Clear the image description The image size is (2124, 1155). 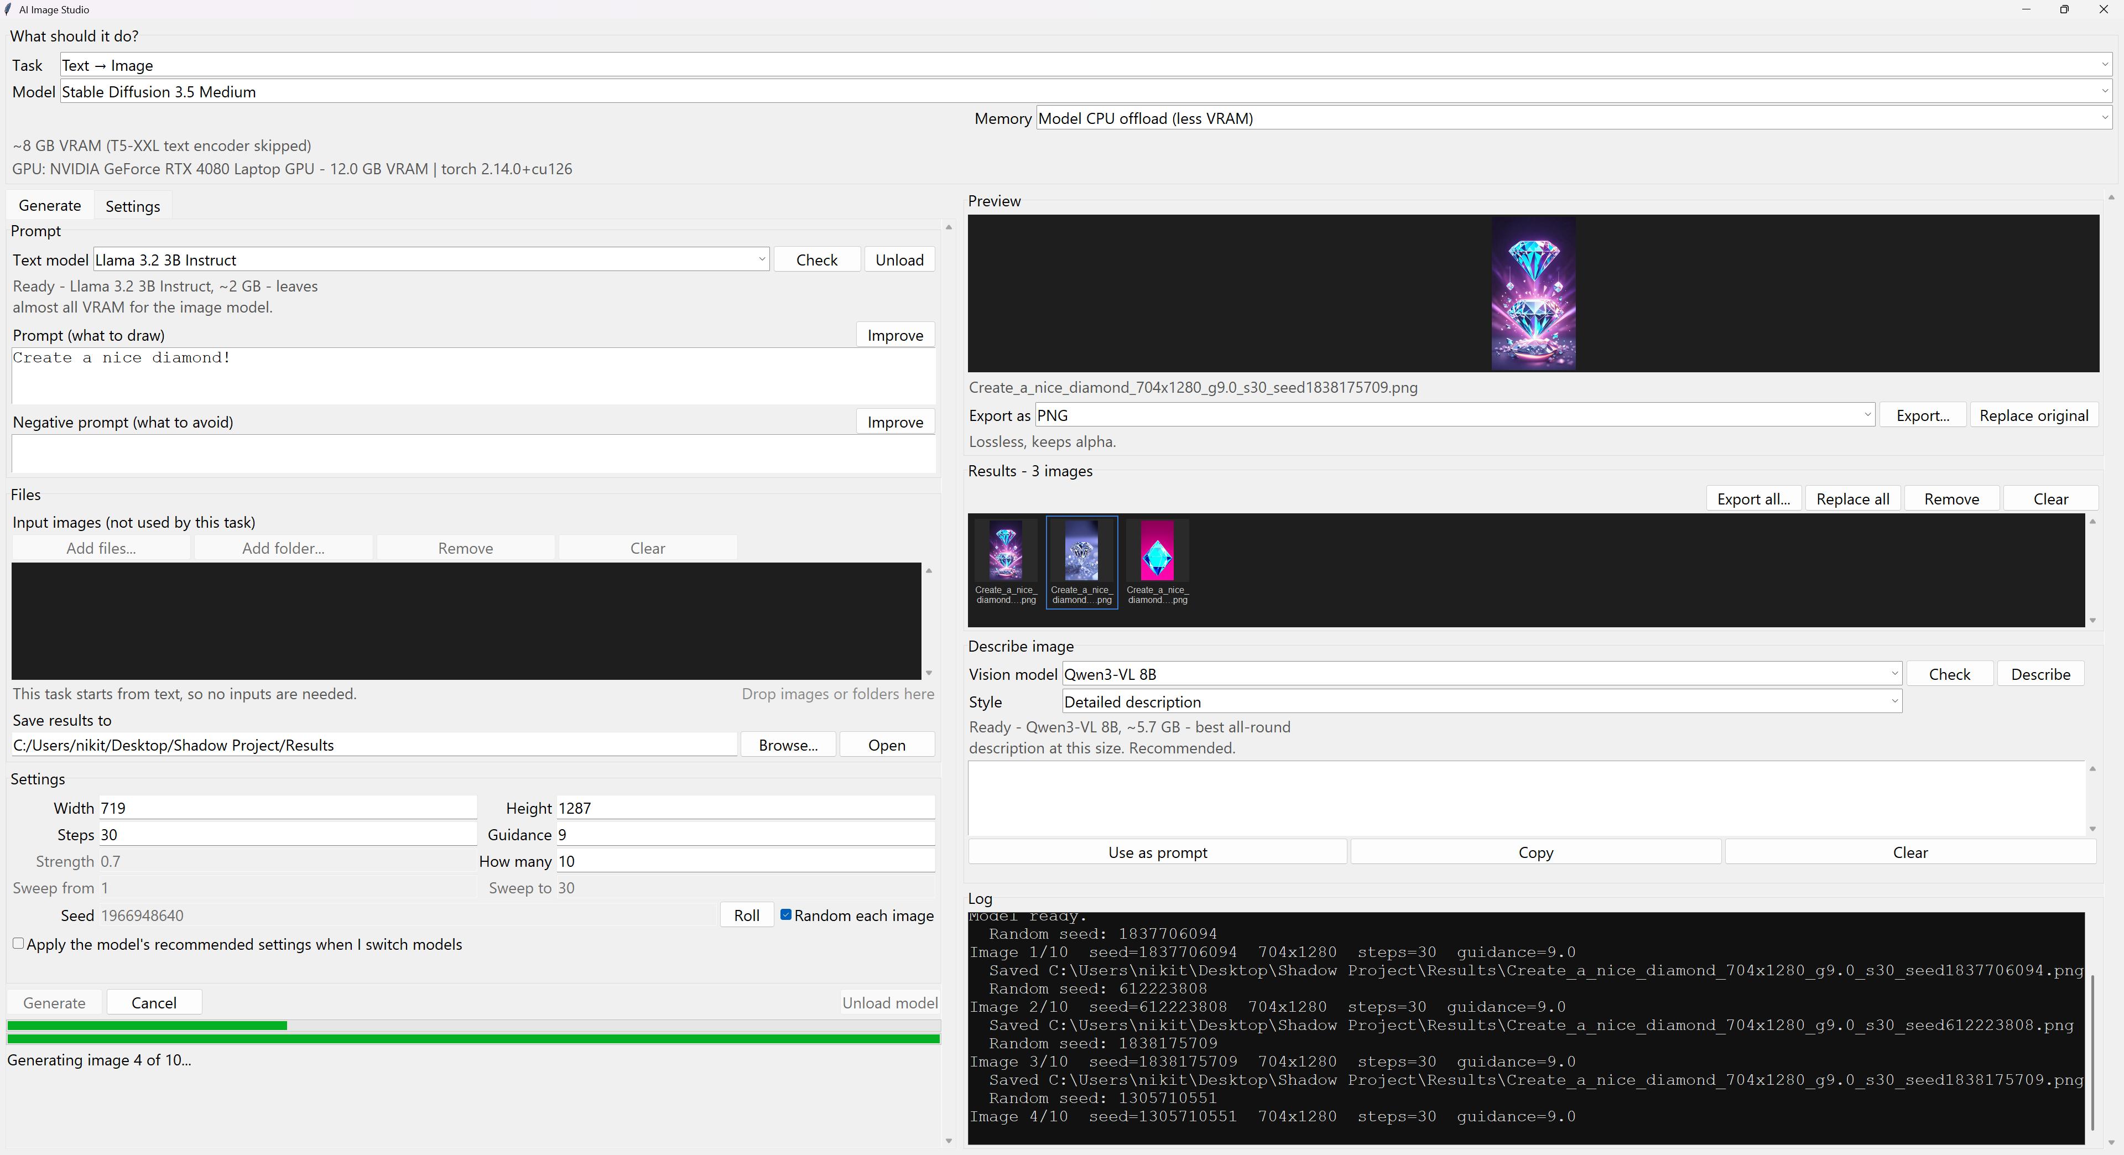1909,852
